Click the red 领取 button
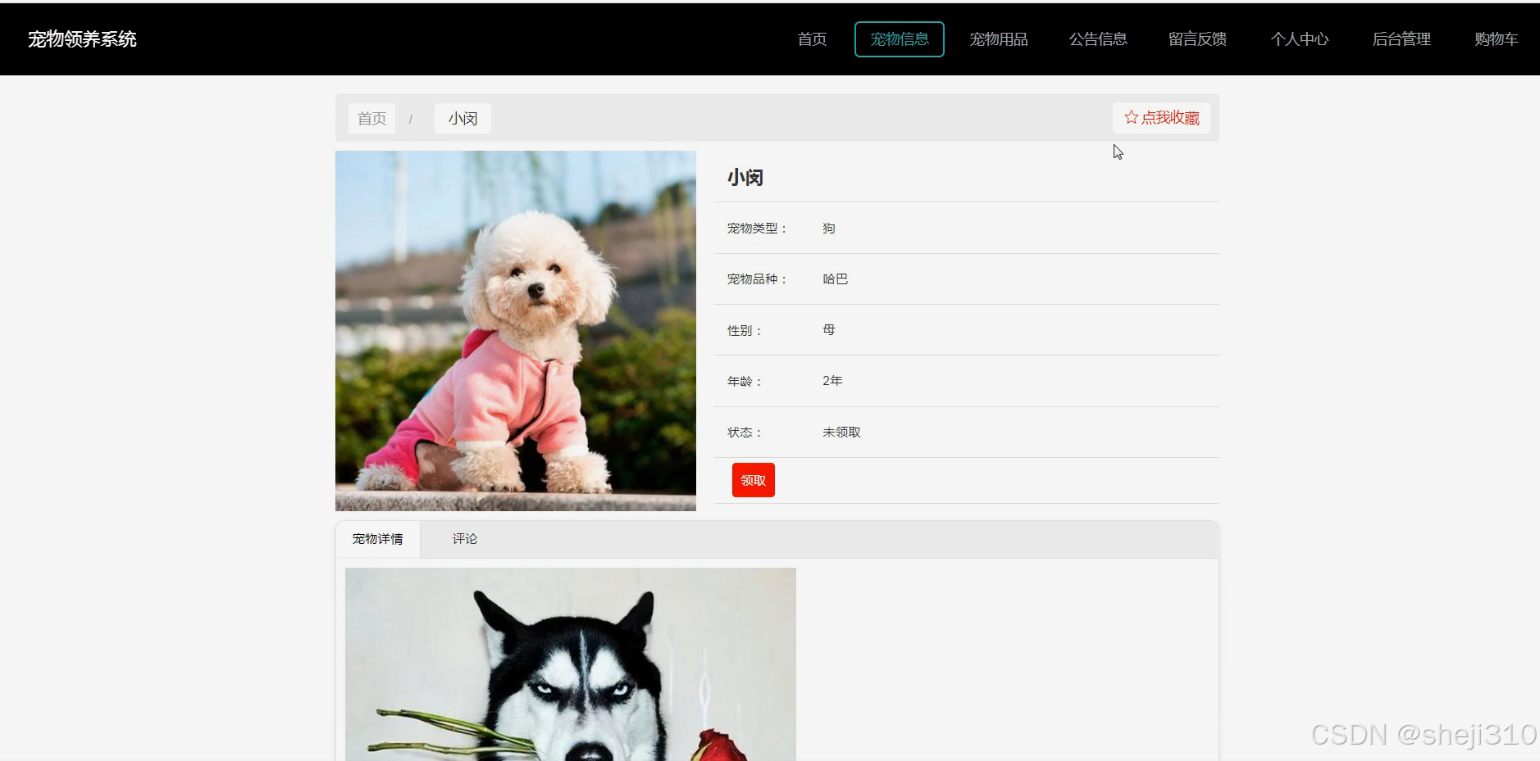Screen dimensions: 1540x761 [x=754, y=480]
